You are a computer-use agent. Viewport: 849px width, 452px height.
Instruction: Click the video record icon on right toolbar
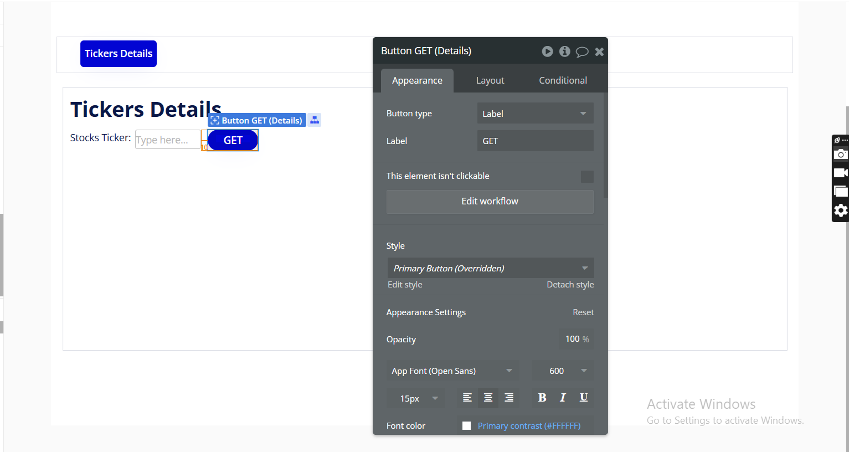coord(841,173)
